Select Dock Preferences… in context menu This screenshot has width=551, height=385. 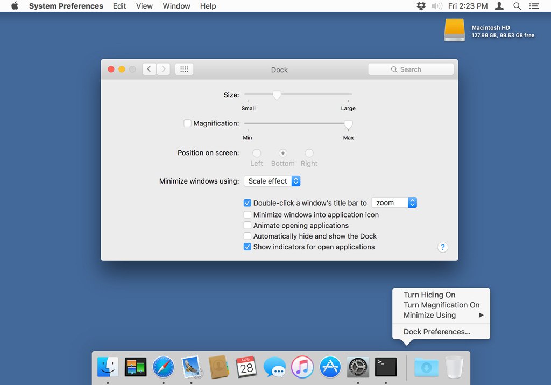pyautogui.click(x=437, y=332)
